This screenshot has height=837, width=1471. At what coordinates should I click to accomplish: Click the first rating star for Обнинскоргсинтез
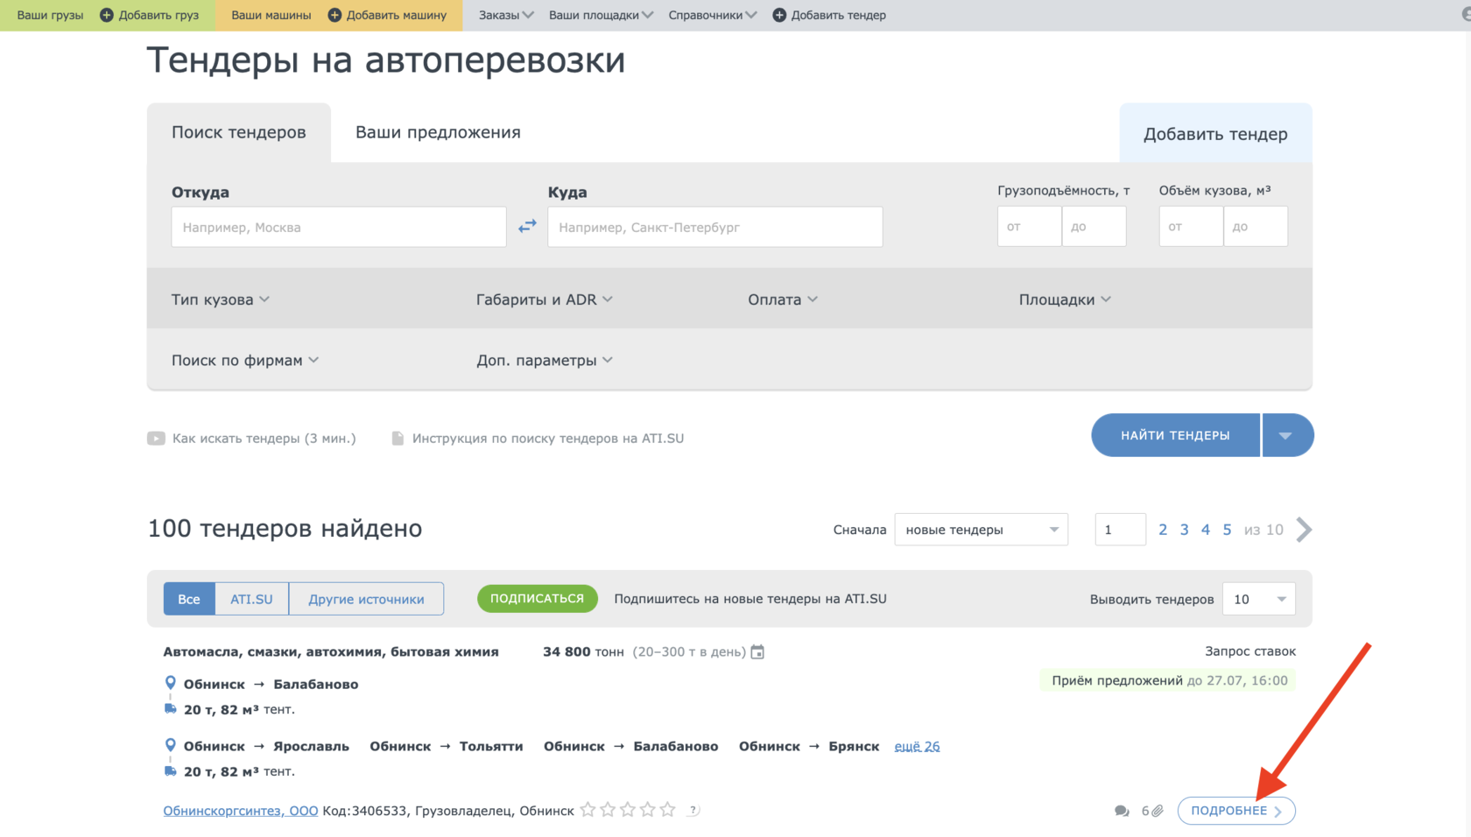588,810
